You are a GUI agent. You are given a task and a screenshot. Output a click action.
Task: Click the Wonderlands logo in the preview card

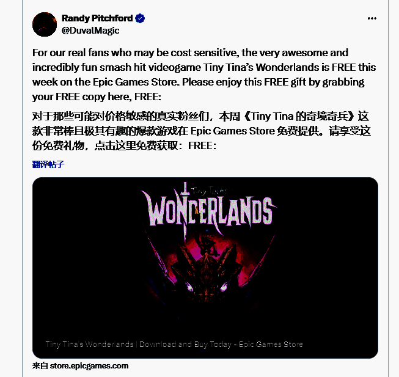[x=207, y=210]
